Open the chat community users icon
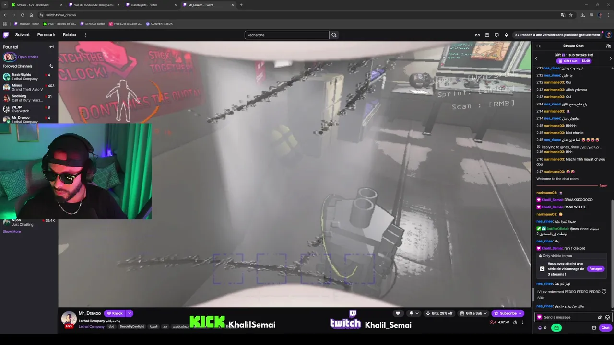This screenshot has width=614, height=345. (x=608, y=46)
